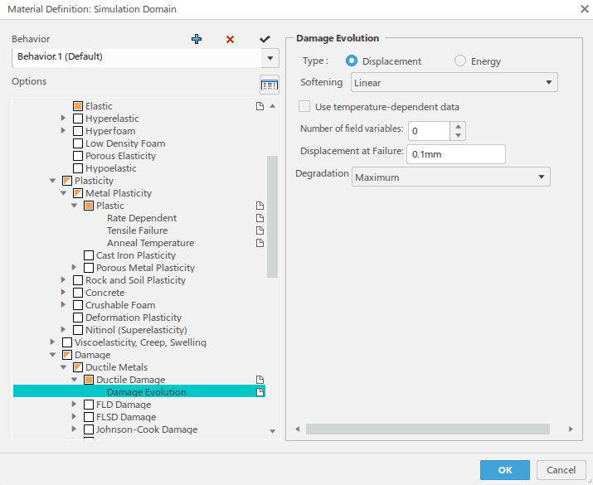Expand Nitinol (Superelasticity) node
Viewport: 593px width, 485px height.
[x=63, y=330]
